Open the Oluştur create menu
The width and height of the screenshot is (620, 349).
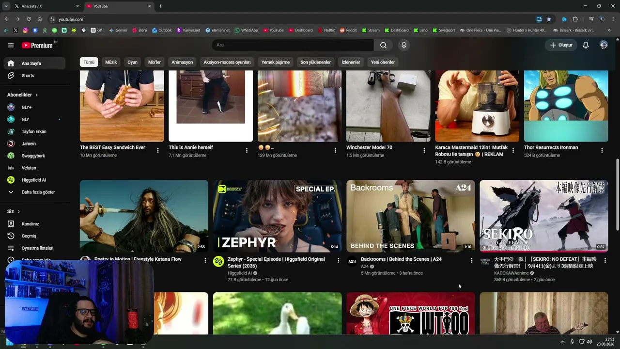561,45
